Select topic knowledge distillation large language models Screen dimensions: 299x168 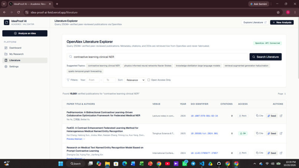(x=198, y=66)
